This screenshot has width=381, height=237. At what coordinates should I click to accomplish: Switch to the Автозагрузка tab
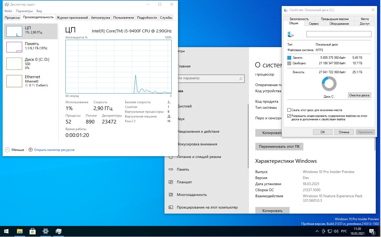100,17
